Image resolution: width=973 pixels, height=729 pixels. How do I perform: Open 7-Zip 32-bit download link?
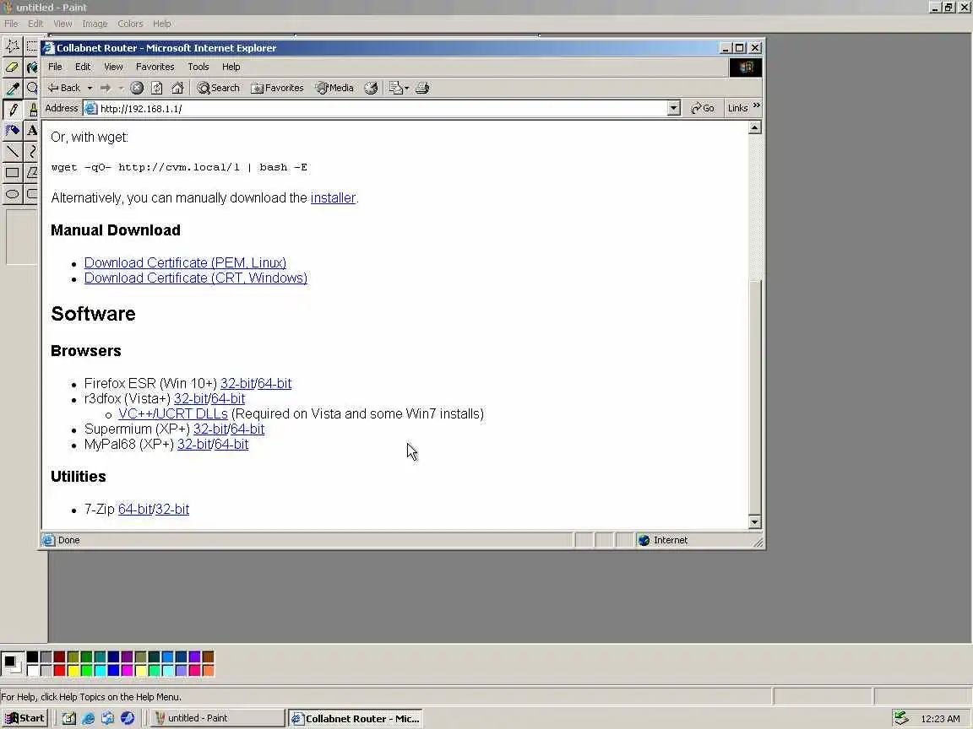(172, 510)
